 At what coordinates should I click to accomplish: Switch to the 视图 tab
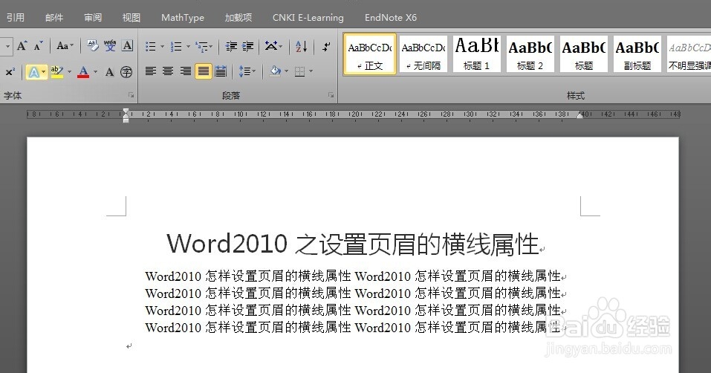pyautogui.click(x=132, y=18)
